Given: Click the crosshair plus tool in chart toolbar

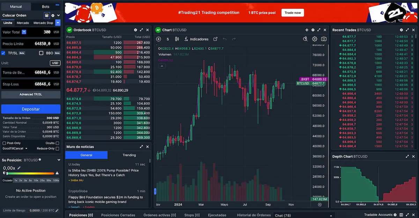Looking at the screenshot, I should coord(158,39).
